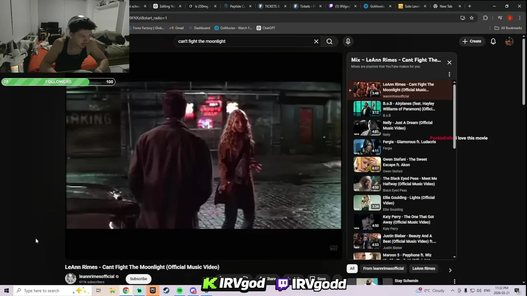This screenshot has height=296, width=527.
Task: Bookmark this page with the star icon
Action: [x=471, y=18]
